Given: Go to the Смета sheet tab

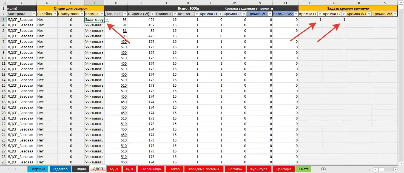Looking at the screenshot, I should pos(303,169).
